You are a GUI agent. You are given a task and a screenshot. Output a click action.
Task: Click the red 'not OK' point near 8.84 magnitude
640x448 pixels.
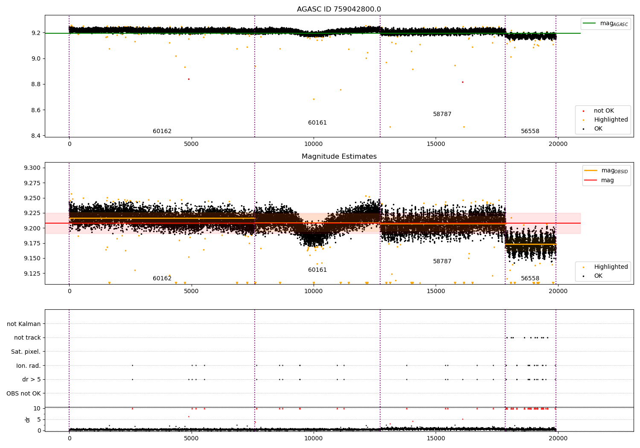(x=189, y=79)
